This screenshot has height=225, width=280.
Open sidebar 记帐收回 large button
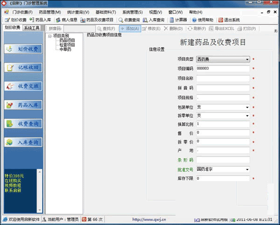pyautogui.click(x=23, y=68)
